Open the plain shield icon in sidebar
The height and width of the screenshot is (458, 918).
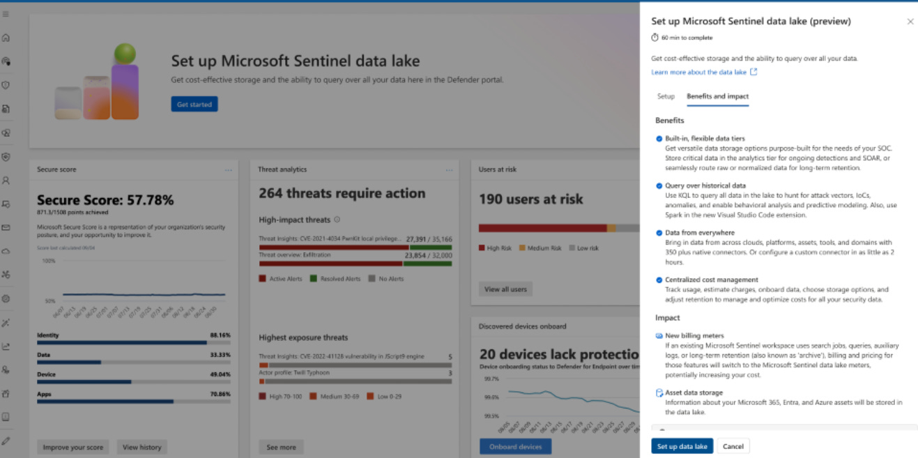pos(6,85)
